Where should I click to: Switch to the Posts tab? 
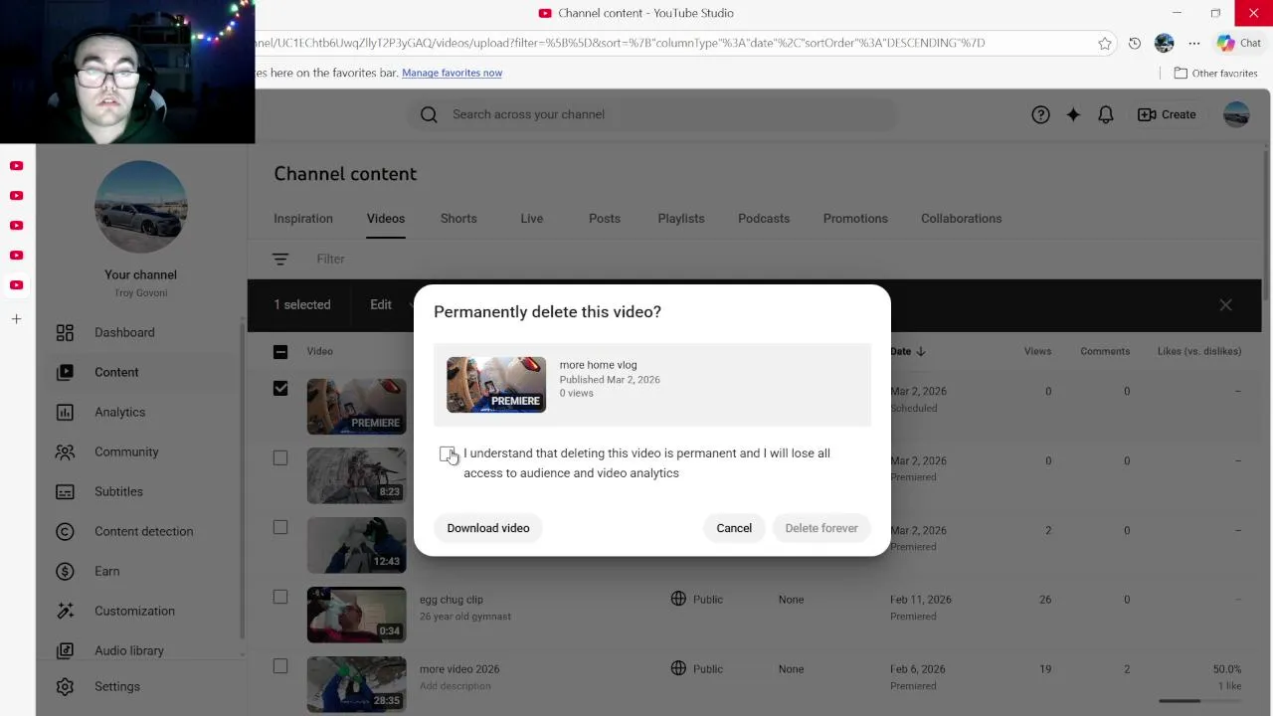(605, 219)
